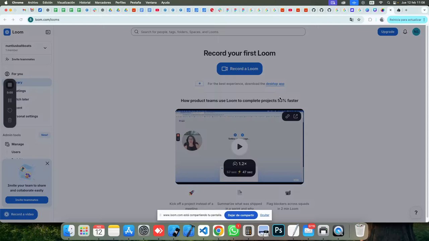Expand the tab search dropdown arrow
The image size is (429, 241).
tap(424, 10)
